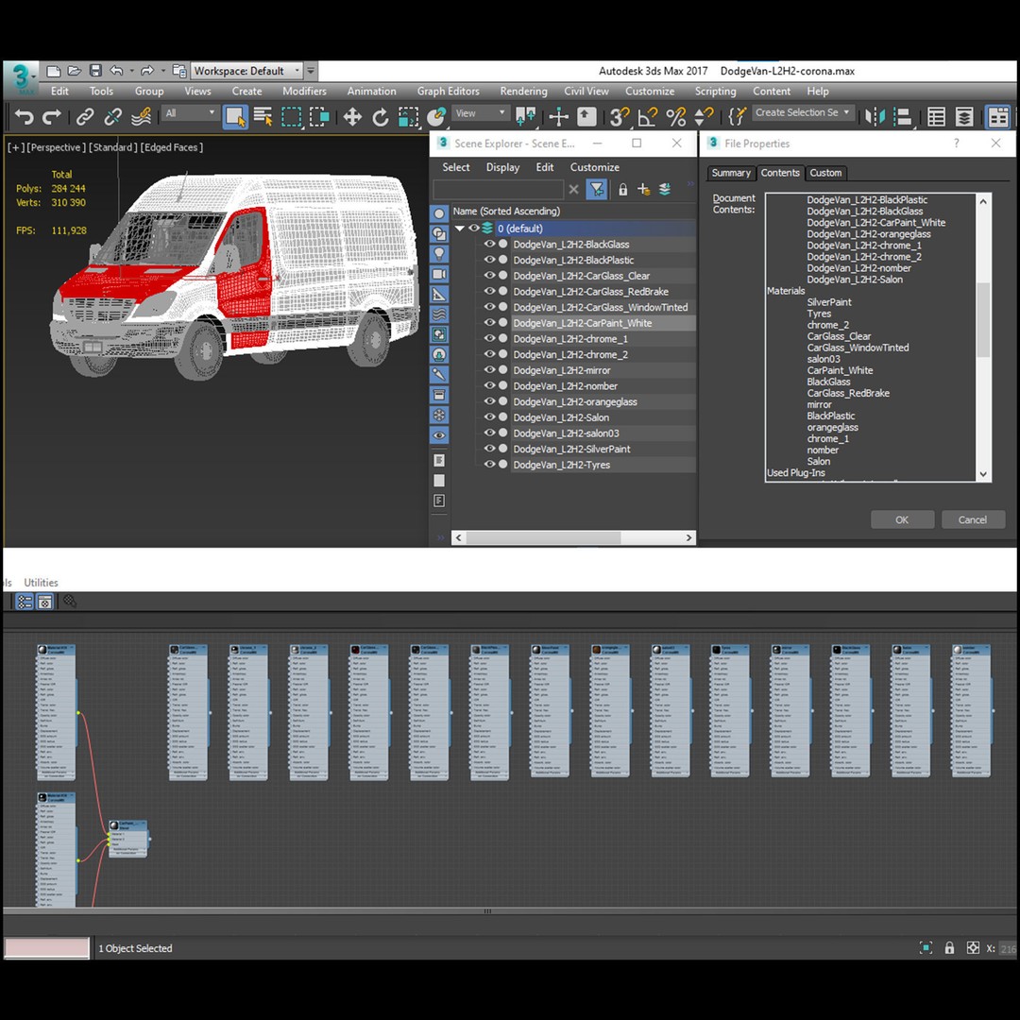Click the Undo arrow in main toolbar

(x=24, y=117)
